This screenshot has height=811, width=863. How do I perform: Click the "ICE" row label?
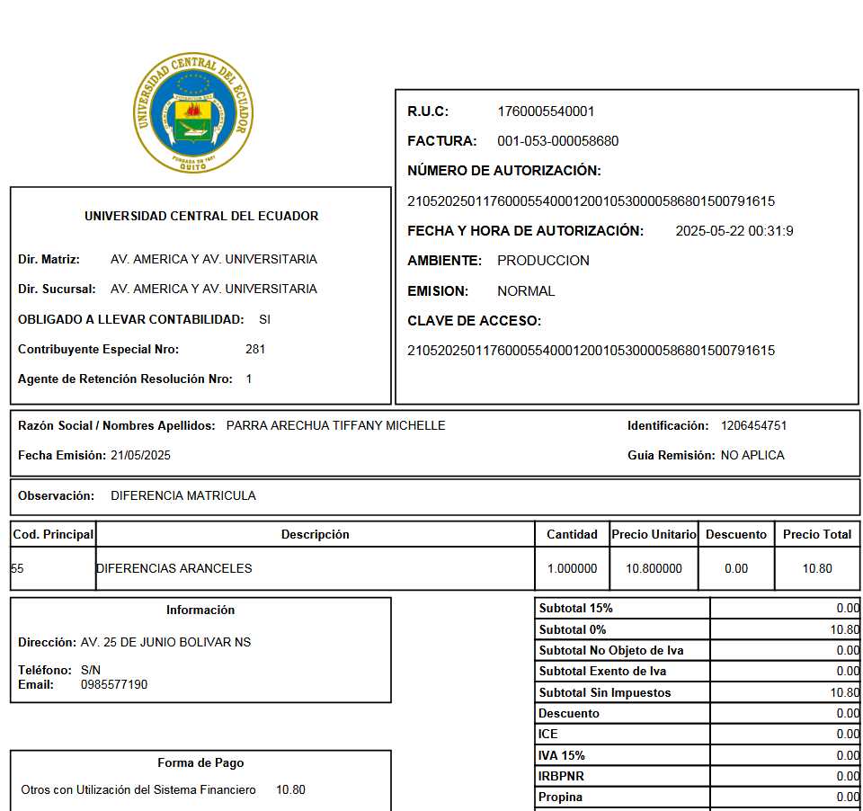[x=548, y=734]
